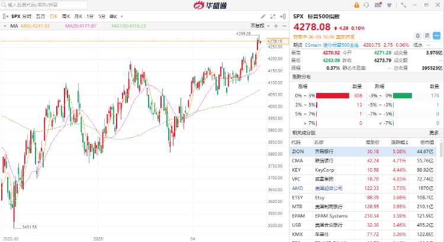Collapse the left panel icon beside SPX
The height and width of the screenshot is (242, 444).
point(6,17)
